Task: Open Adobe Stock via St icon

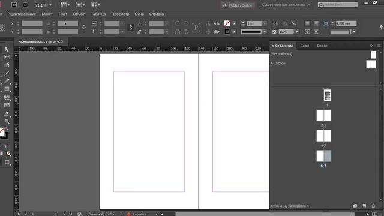Action: (25, 5)
